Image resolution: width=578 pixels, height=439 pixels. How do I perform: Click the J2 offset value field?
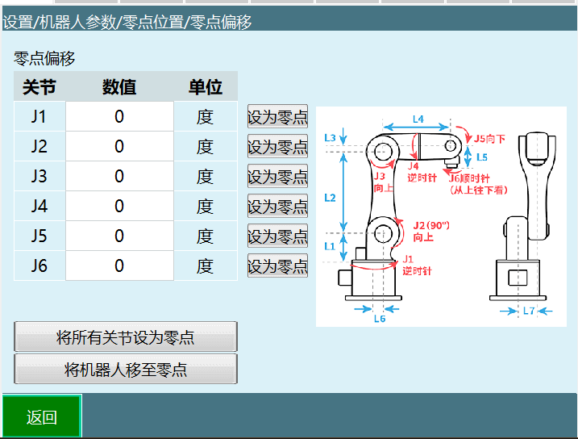(x=119, y=147)
